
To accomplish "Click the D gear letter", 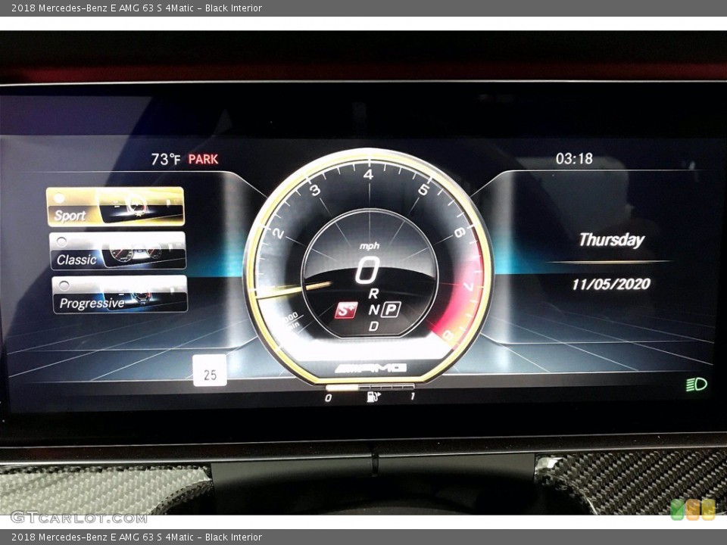I will pyautogui.click(x=373, y=327).
